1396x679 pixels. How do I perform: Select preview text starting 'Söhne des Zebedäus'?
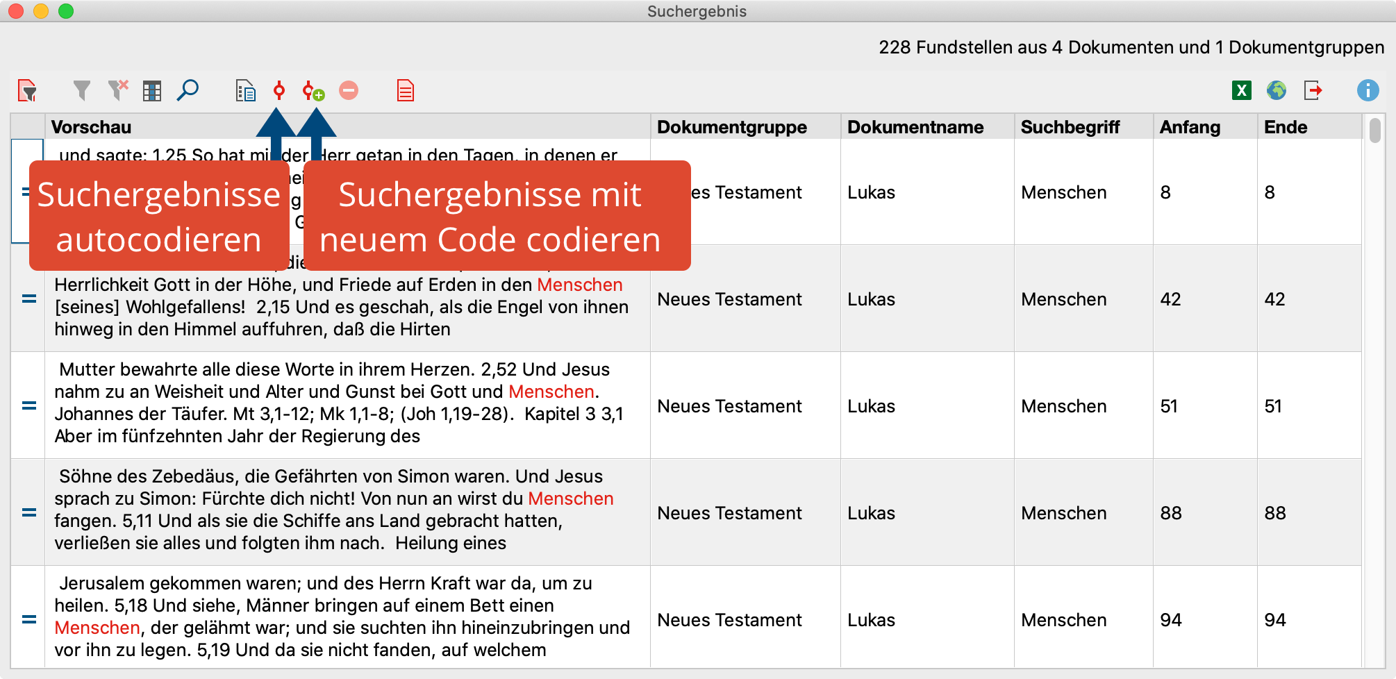tap(334, 510)
